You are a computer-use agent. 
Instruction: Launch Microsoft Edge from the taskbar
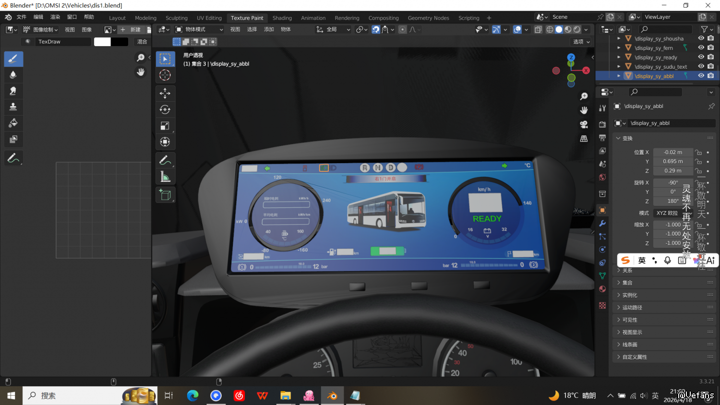click(x=192, y=395)
